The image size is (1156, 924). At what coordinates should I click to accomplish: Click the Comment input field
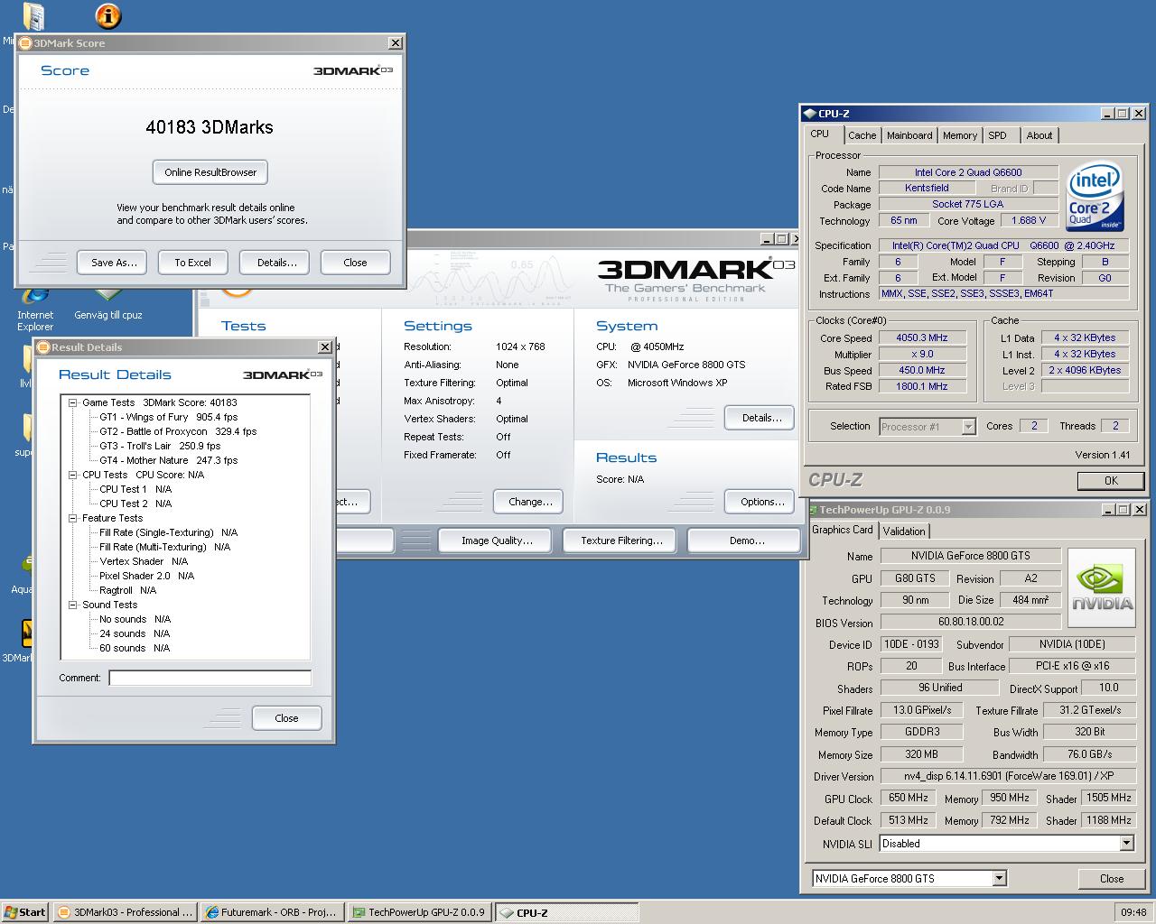[210, 678]
